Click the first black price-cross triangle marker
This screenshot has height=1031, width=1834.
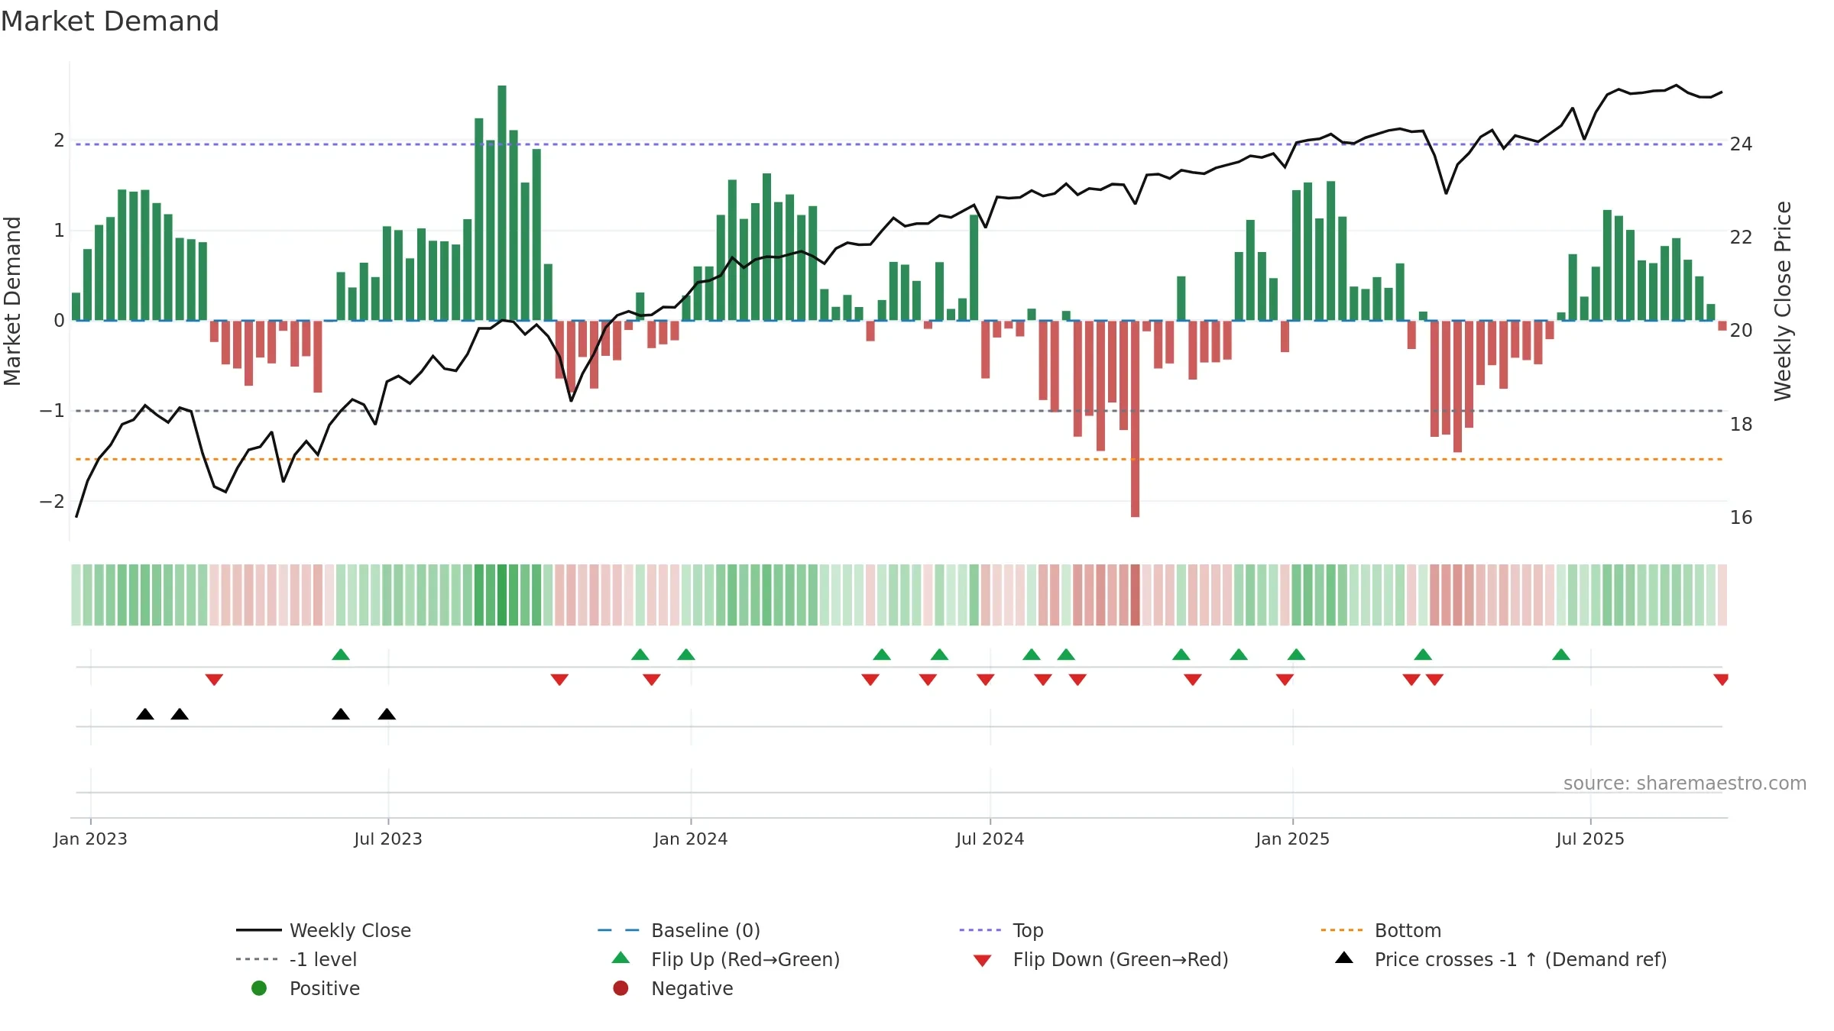click(x=145, y=714)
